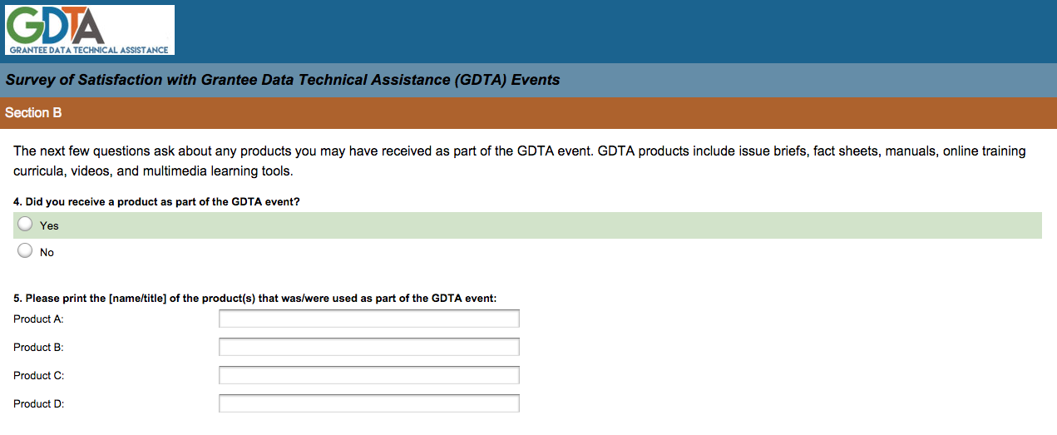The height and width of the screenshot is (435, 1057).
Task: Select the No radio button
Action: (x=25, y=251)
